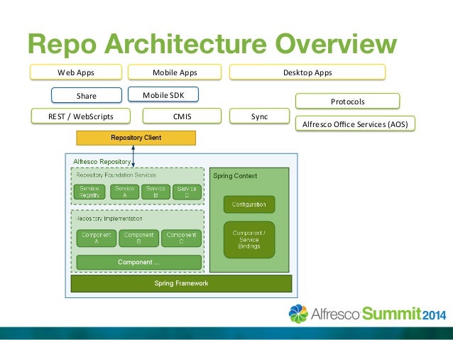
Task: Select the Component B block
Action: [x=138, y=238]
